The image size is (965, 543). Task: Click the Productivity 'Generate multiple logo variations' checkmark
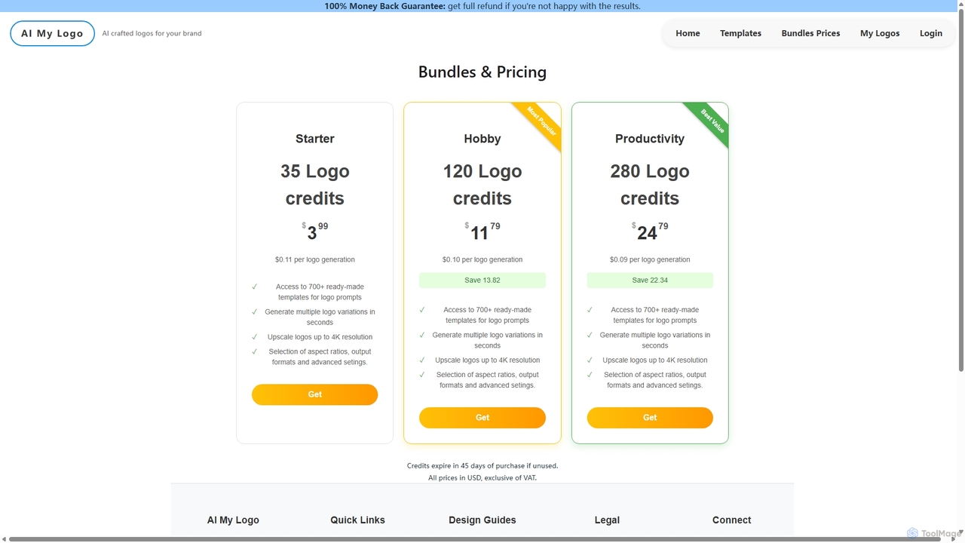click(590, 335)
